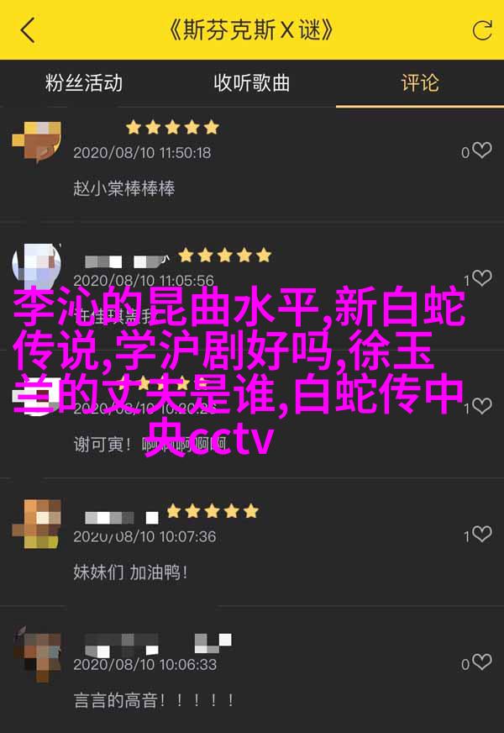Click the refresh icon in yellow header
This screenshot has height=733, width=504.
482,30
